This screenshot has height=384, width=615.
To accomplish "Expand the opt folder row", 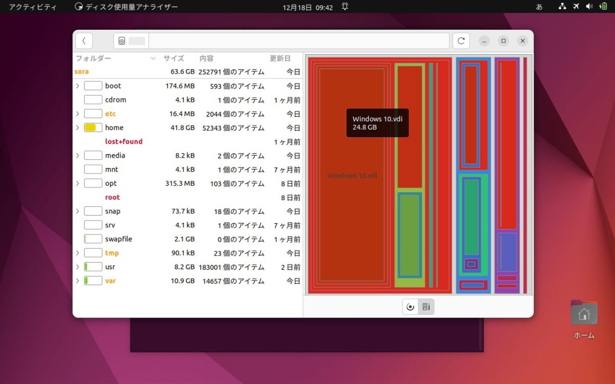I will [x=77, y=183].
